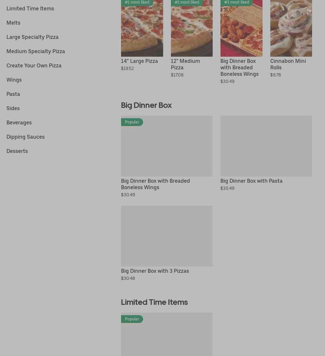This screenshot has width=325, height=356.
Task: Click the 14" Large Pizza photo
Action: pyautogui.click(x=142, y=28)
